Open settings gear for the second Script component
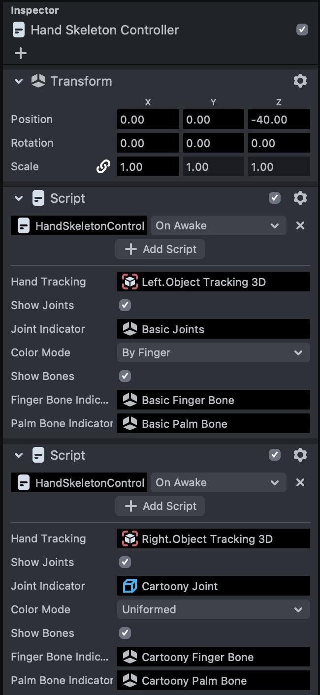 coord(300,455)
